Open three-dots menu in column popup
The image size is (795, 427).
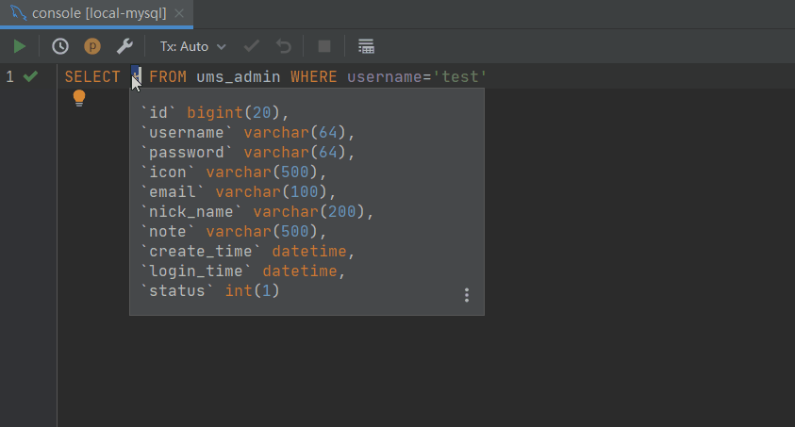tap(466, 296)
